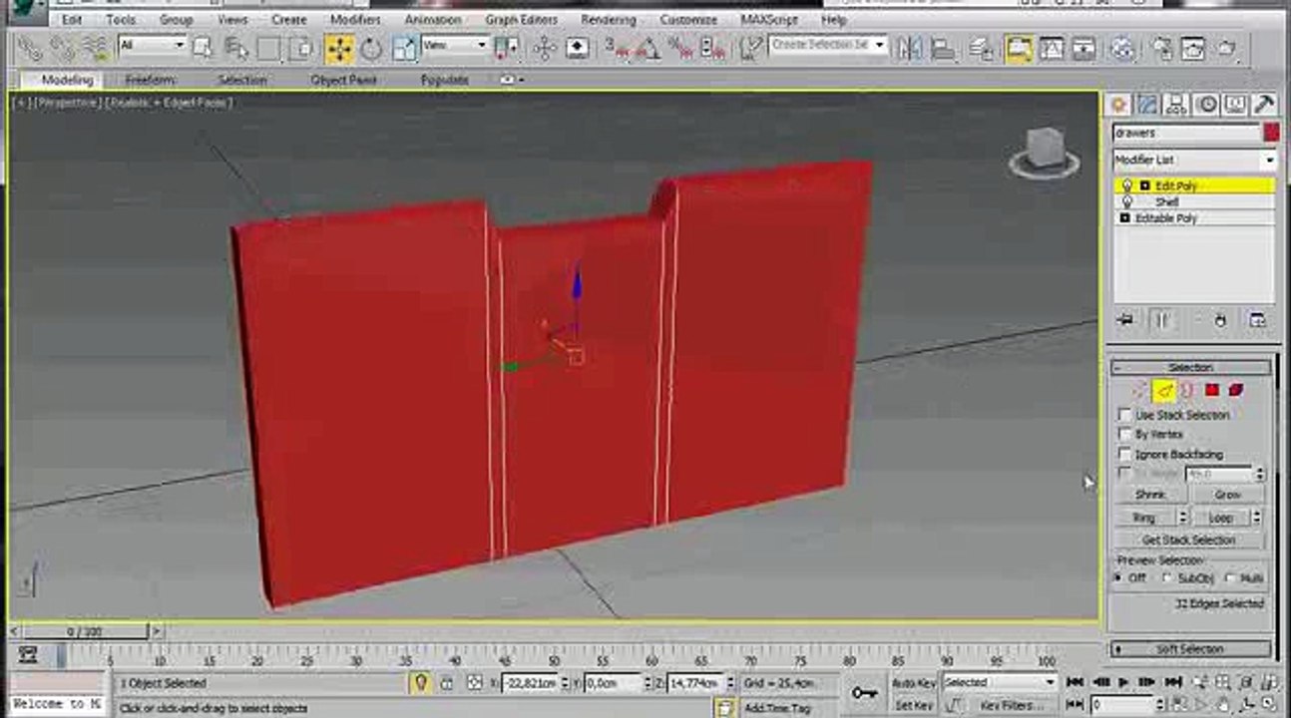Open the Schematic View icon
The width and height of the screenshot is (1291, 718).
point(1083,48)
